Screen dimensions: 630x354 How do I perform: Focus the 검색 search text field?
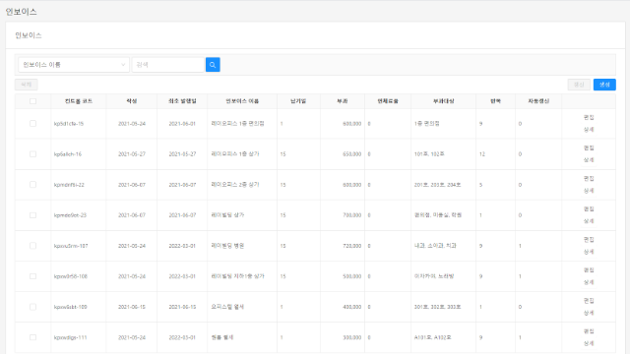168,65
